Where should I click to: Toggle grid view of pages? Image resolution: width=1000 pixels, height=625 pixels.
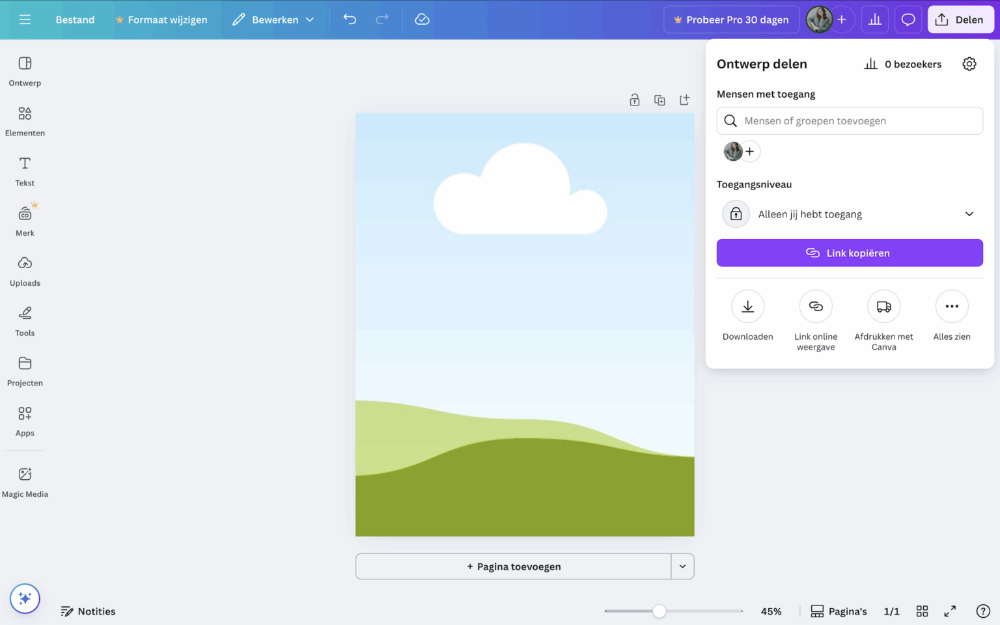(922, 611)
